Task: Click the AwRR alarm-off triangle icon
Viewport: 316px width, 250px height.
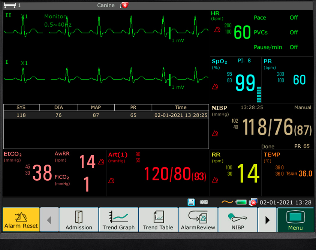Action: tap(101, 162)
